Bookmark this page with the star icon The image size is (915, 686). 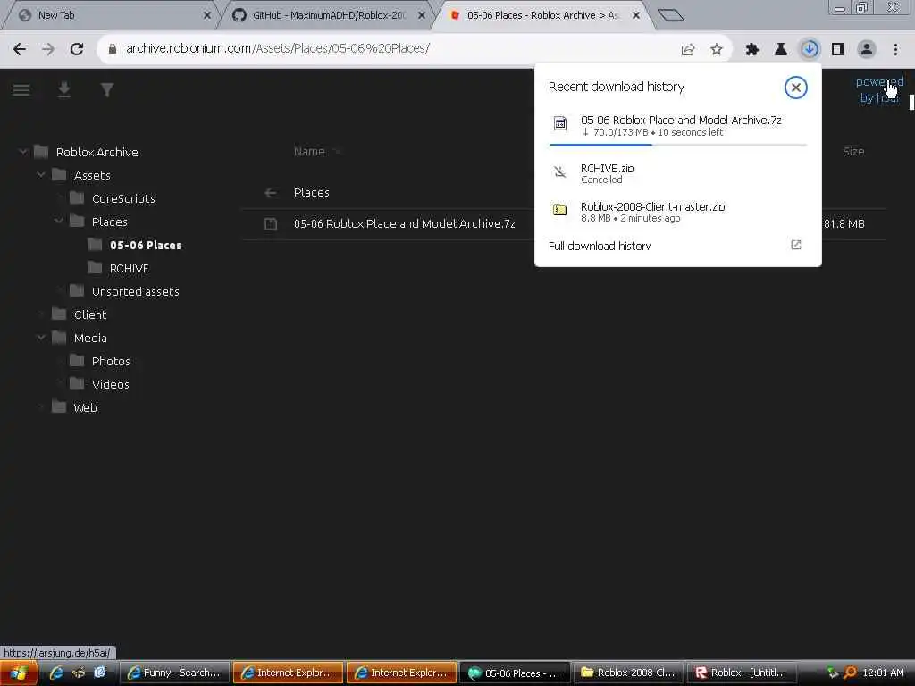point(717,50)
